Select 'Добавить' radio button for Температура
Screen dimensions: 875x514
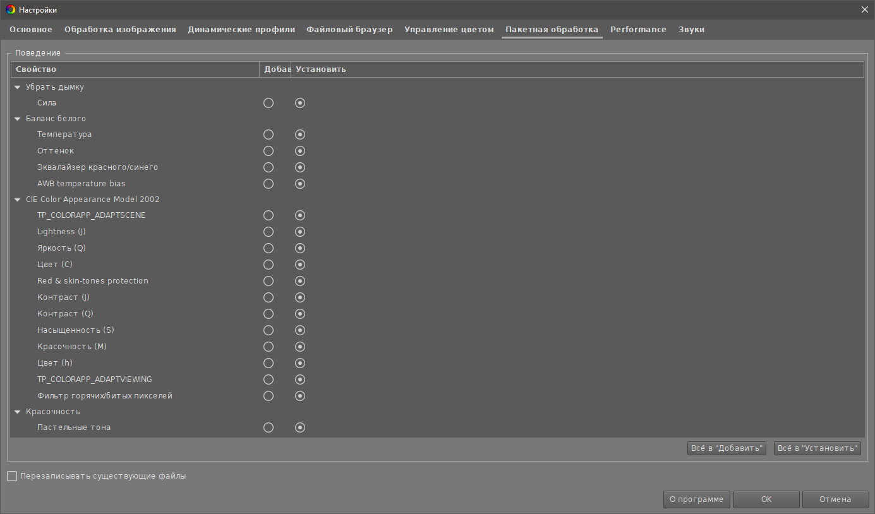click(268, 134)
